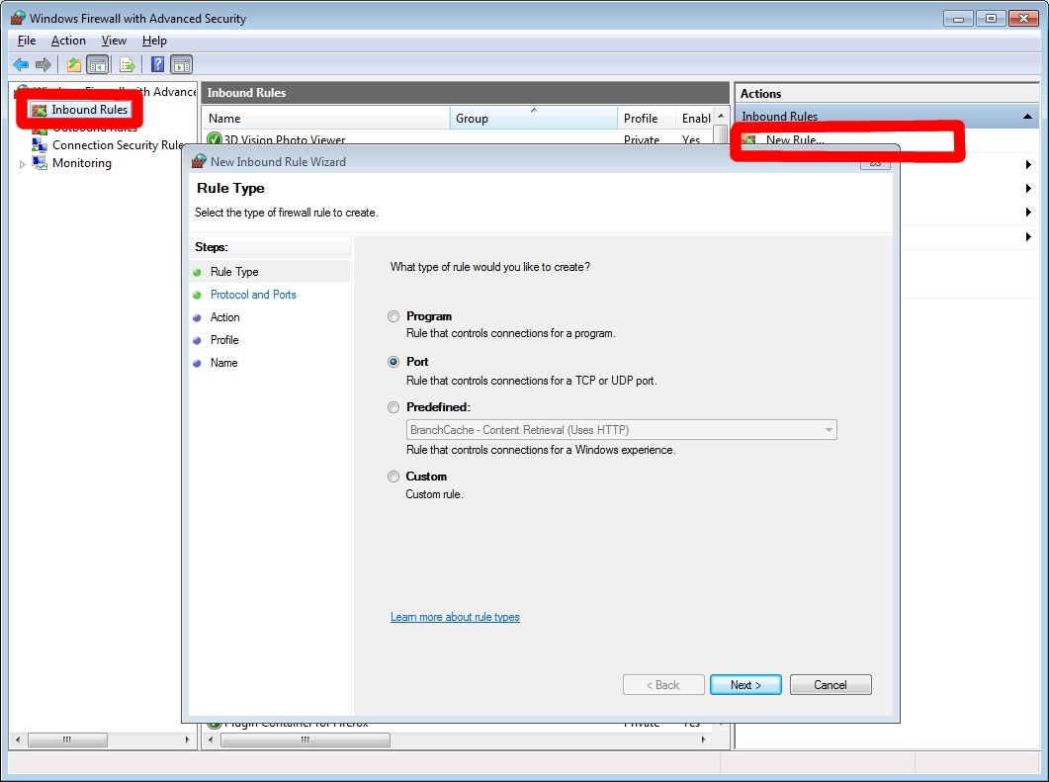Select the Program radio button
Viewport: 1049px width, 782px height.
tap(393, 316)
